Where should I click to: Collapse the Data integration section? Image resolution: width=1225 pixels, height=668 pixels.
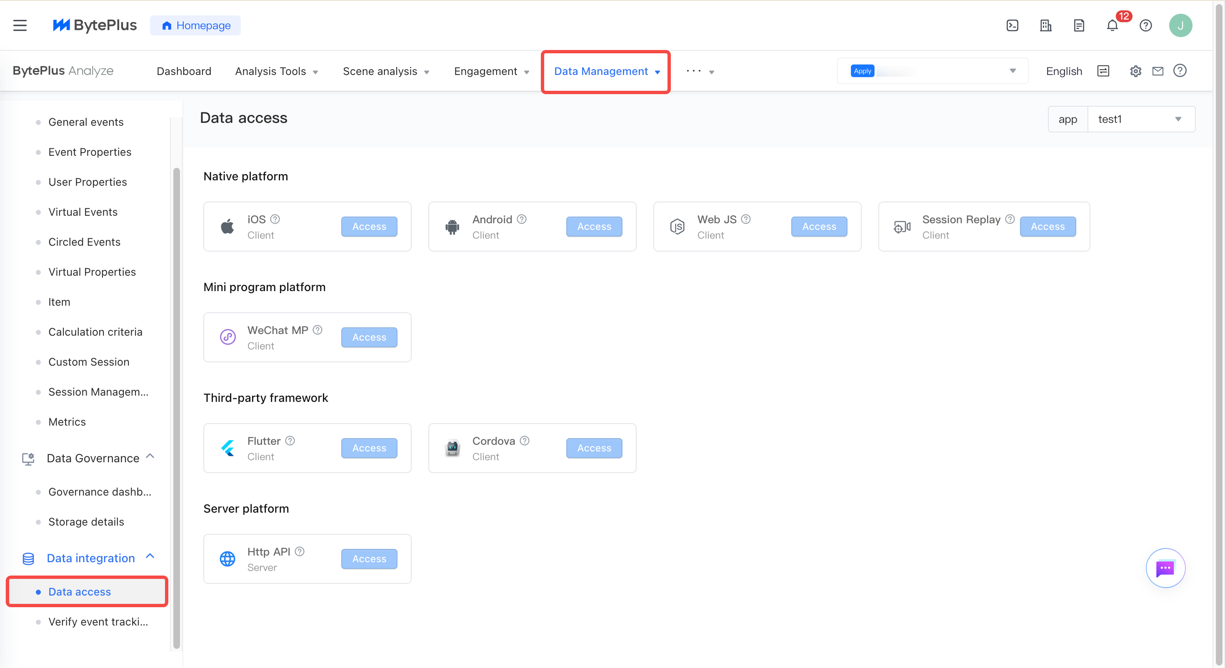coord(150,557)
